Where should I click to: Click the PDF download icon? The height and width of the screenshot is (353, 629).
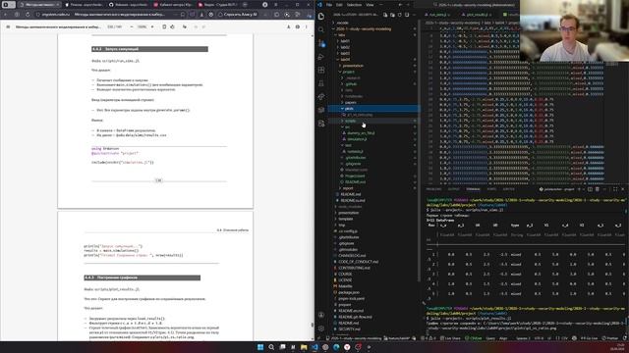(288, 26)
